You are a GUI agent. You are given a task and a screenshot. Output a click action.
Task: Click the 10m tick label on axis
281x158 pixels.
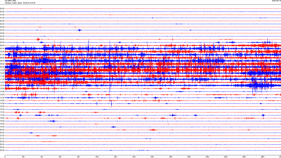[97, 157]
